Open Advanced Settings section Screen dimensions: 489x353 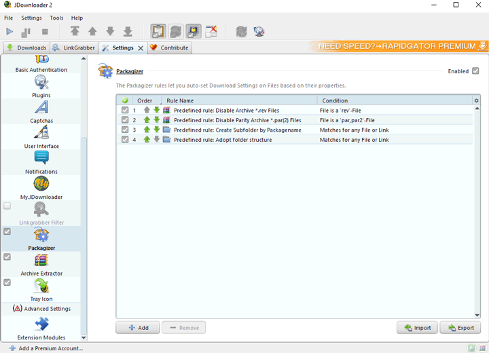point(42,309)
